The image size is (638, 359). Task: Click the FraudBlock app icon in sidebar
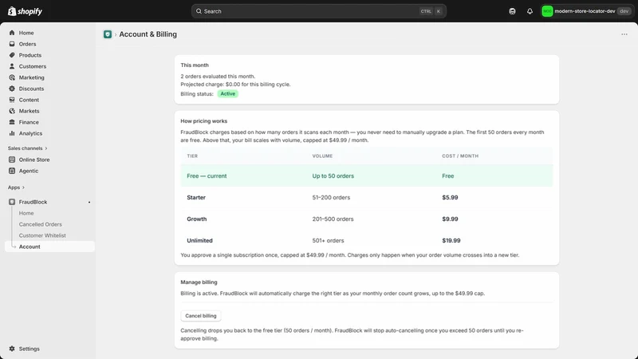12,202
